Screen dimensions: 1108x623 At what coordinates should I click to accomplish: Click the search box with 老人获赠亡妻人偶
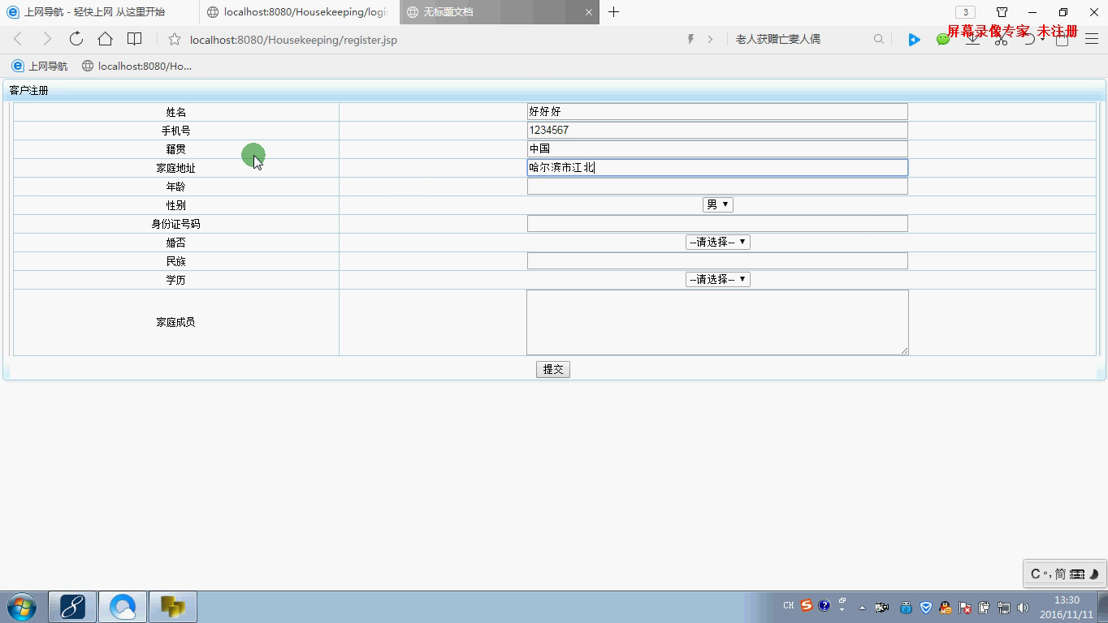click(x=777, y=39)
